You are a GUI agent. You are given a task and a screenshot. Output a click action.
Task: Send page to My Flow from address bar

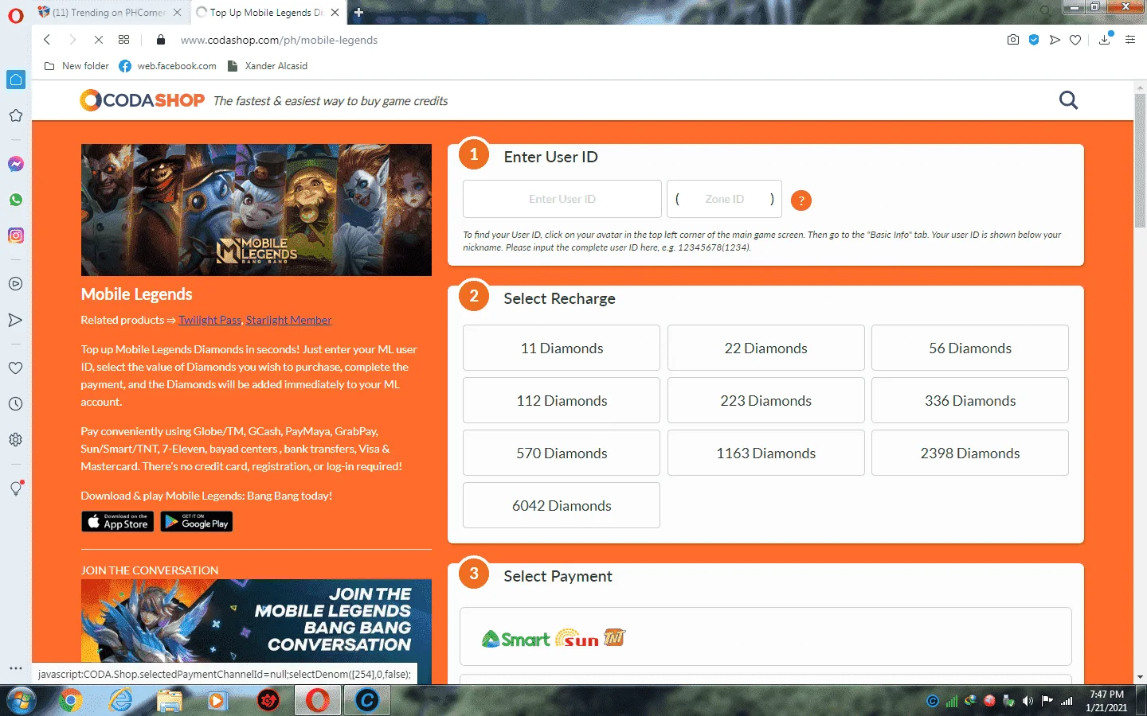1055,40
